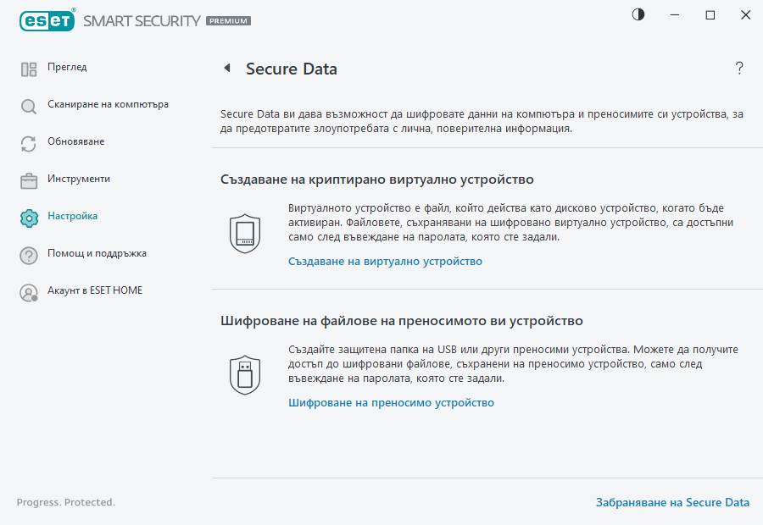Viewport: 763px width, 525px height.
Task: Open the Инструменти toolbox icon
Action: point(28,180)
